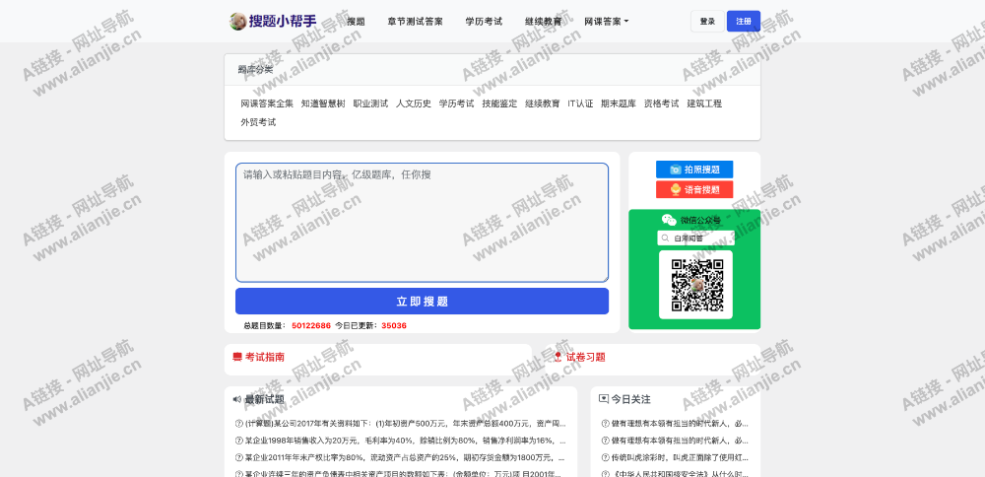Click the red book icon beside 考试指南
This screenshot has height=477, width=985.
(x=236, y=357)
